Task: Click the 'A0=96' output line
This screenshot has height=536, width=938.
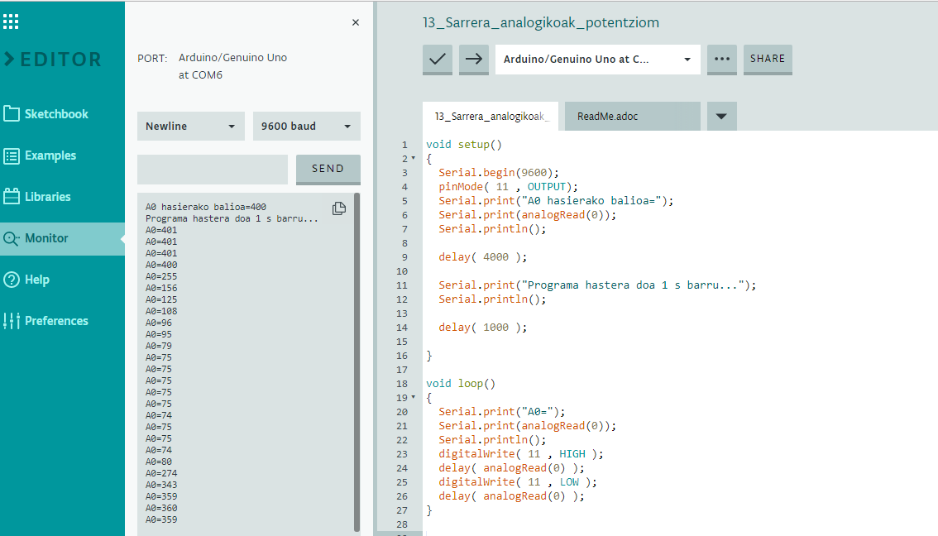Action: pyautogui.click(x=159, y=323)
